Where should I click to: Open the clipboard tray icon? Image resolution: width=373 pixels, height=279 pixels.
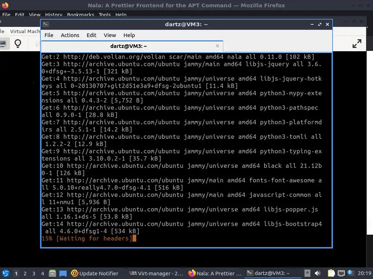point(331,273)
